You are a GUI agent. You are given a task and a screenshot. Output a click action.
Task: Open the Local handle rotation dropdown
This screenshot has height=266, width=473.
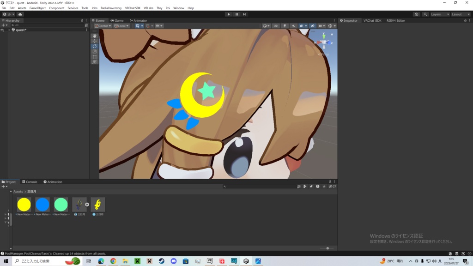121,26
